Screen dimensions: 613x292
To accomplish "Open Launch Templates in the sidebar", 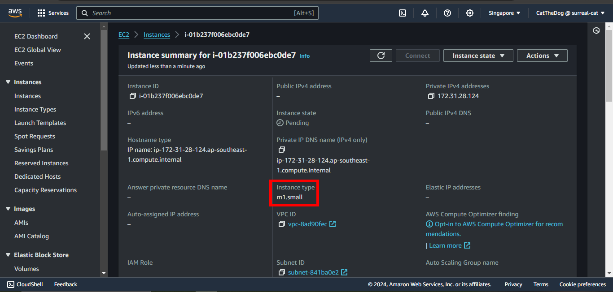I will [40, 123].
